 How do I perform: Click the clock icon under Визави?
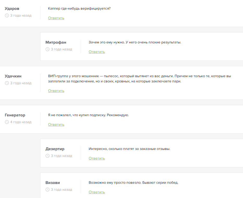pyautogui.click(x=47, y=190)
